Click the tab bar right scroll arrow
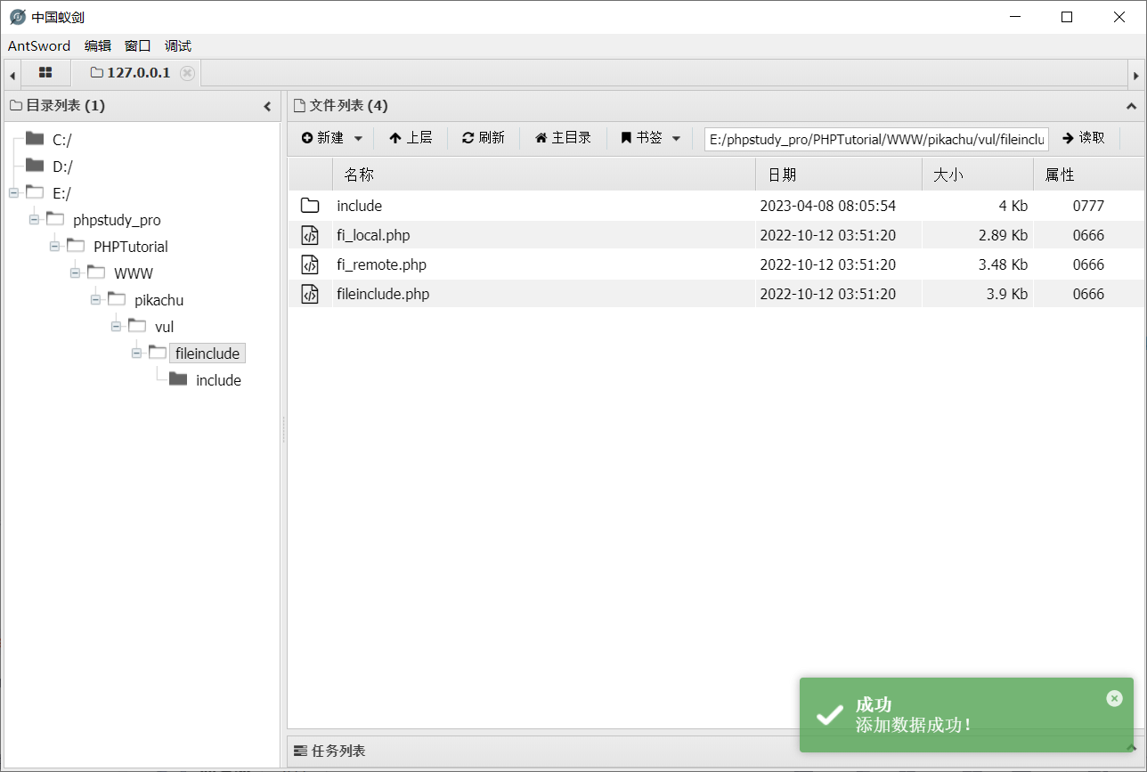Viewport: 1147px width, 772px height. 1135,75
